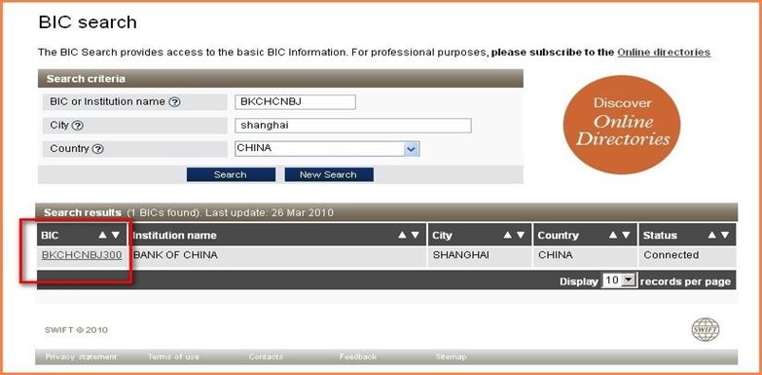Click the BIC or Institution name field
Screen dimensions: 762x375
[x=295, y=102]
